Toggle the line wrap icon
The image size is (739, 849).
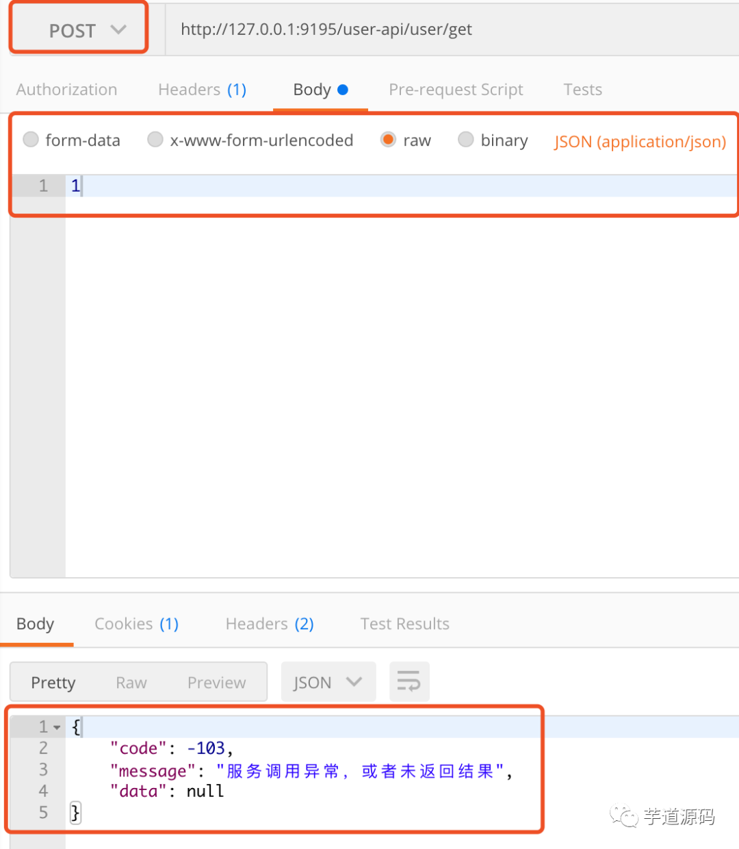409,682
